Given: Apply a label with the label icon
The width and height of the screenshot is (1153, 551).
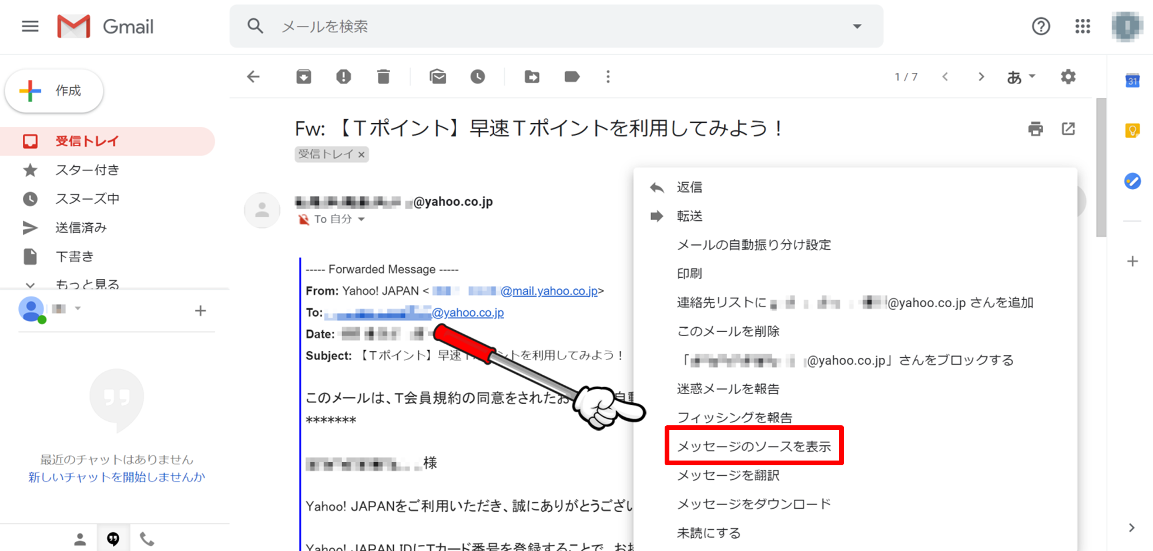Looking at the screenshot, I should (x=572, y=76).
